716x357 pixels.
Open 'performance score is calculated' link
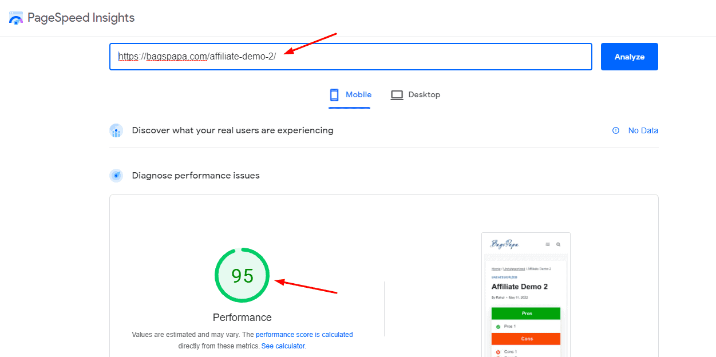click(304, 335)
